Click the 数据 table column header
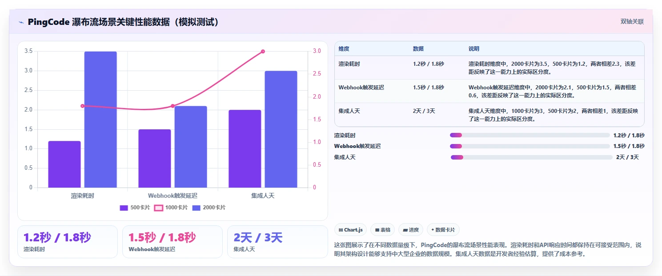The image size is (662, 276). [x=418, y=49]
